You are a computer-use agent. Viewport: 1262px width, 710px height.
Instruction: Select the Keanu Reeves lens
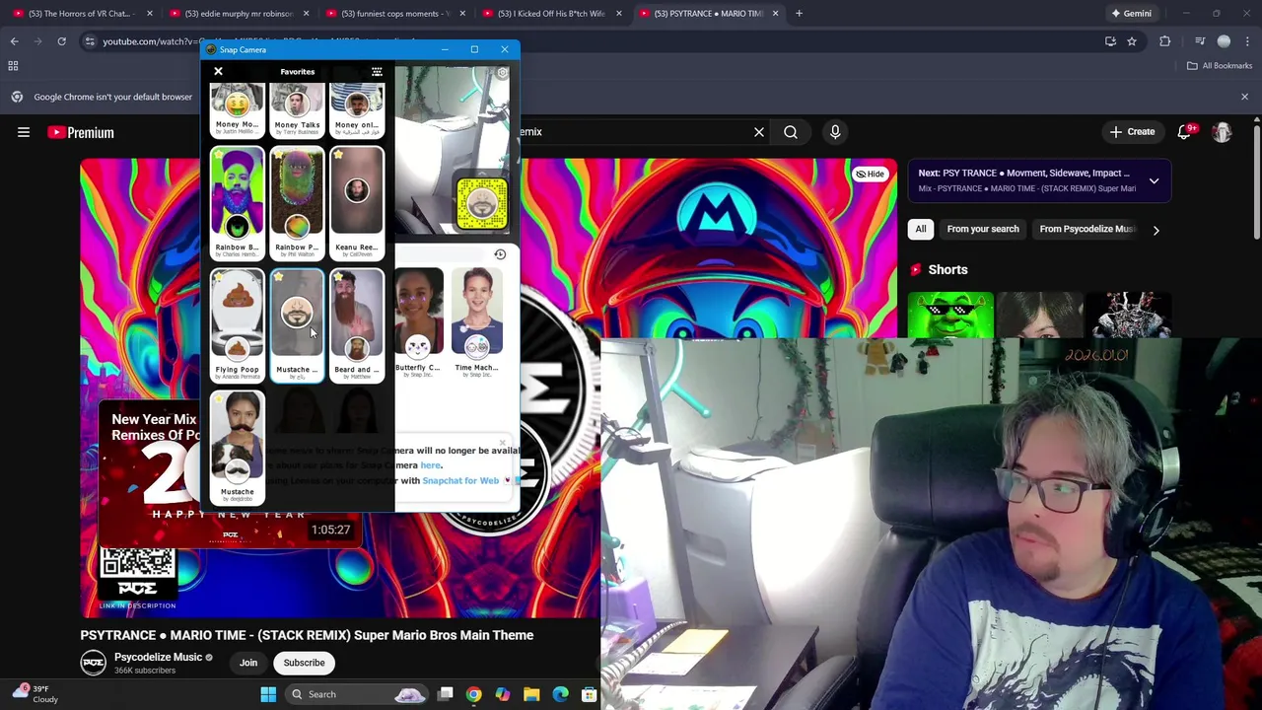tap(357, 202)
